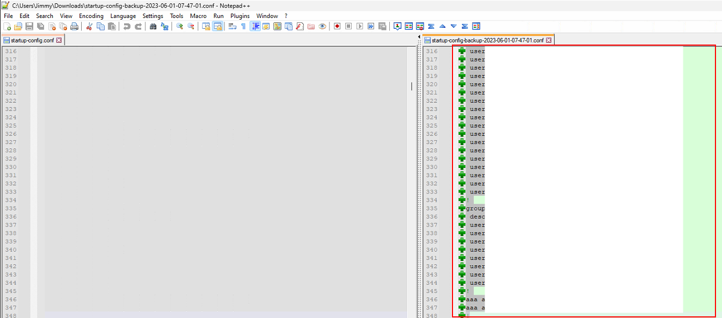Jump to previous difference with the up arrow icon
Screen dimensions: 722x318
[442, 26]
